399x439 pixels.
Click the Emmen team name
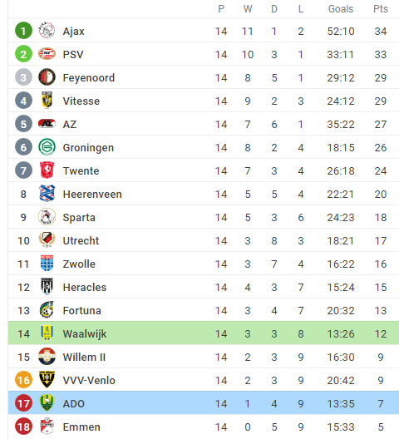[x=81, y=427]
